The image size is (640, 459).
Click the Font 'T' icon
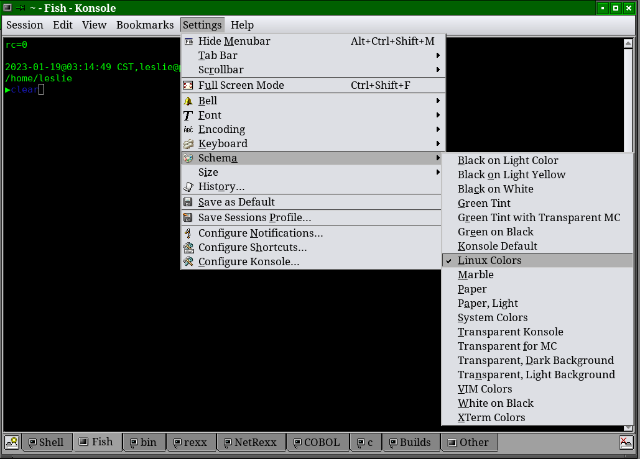pyautogui.click(x=188, y=116)
